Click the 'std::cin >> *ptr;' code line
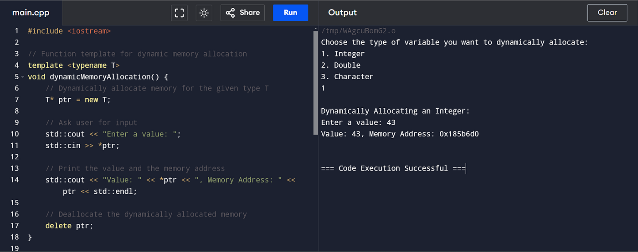Screen dimensions: 638x252 82,146
